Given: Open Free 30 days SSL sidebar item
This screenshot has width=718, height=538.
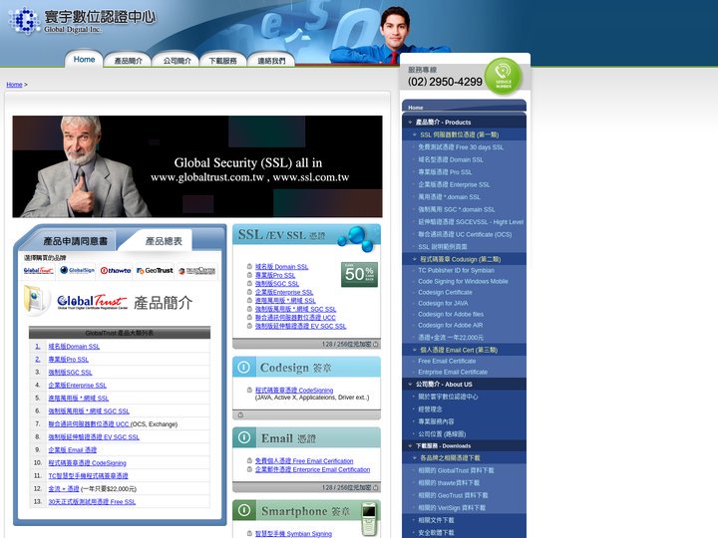Looking at the screenshot, I should 460,146.
